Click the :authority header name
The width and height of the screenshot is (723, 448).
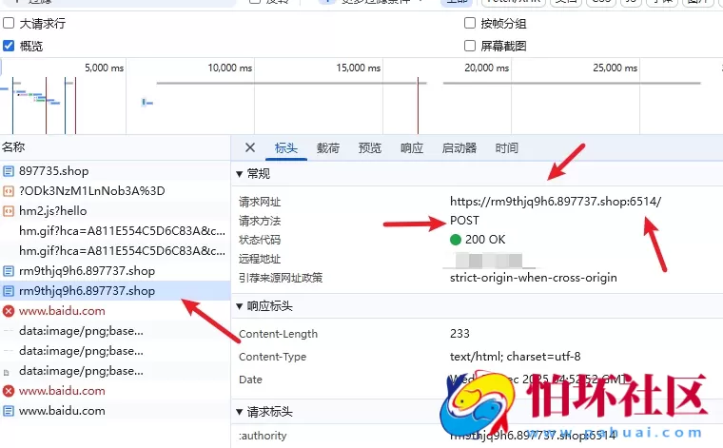pyautogui.click(x=263, y=436)
